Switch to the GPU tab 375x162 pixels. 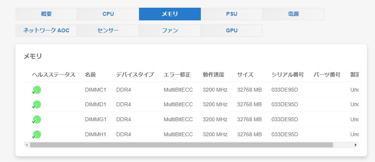tap(232, 30)
